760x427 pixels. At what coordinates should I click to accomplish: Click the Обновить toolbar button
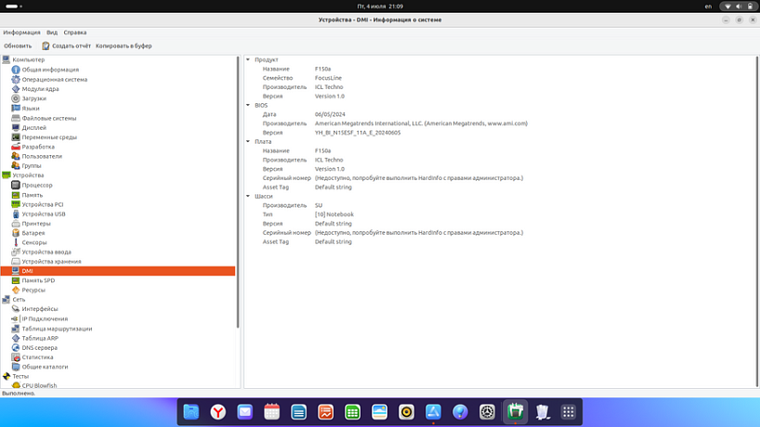tap(18, 45)
